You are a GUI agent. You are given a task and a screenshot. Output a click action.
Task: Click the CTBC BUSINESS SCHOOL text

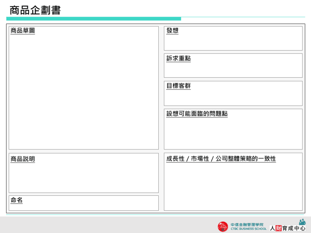pyautogui.click(x=249, y=229)
